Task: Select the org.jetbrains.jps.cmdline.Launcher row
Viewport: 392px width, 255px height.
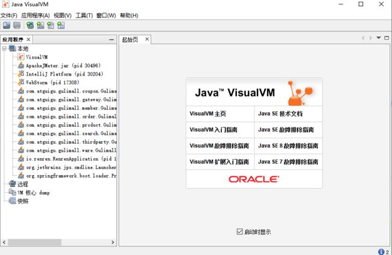Action: 67,167
